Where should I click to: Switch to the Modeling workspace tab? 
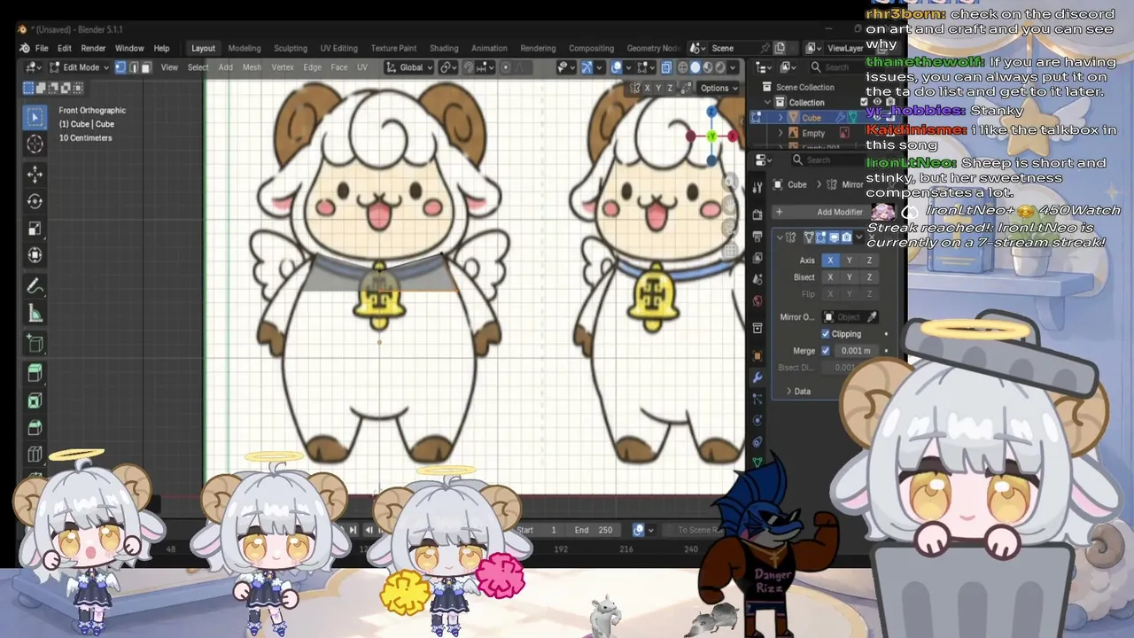point(245,48)
